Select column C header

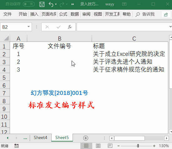click(x=134, y=38)
